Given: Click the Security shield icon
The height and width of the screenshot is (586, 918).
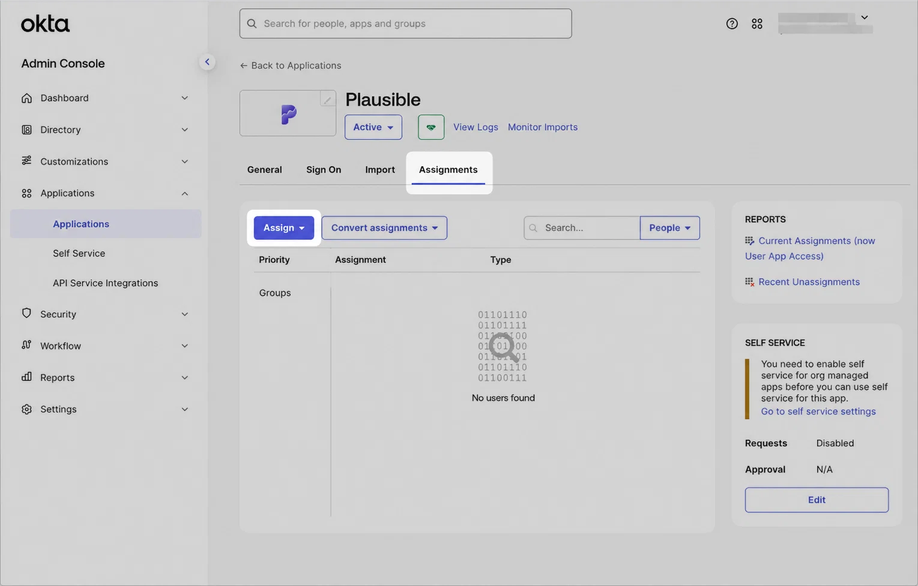Looking at the screenshot, I should click(26, 313).
